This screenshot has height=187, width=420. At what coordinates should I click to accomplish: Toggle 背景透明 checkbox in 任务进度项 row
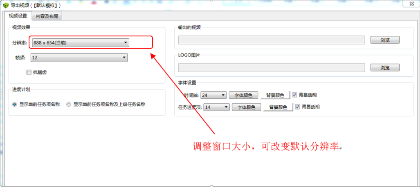click(x=297, y=107)
